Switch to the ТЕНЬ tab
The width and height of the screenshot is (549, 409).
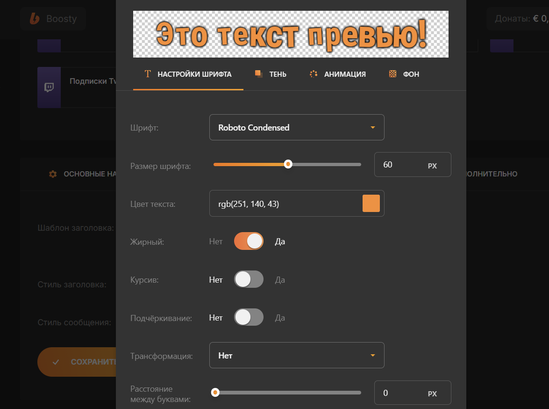coord(271,74)
